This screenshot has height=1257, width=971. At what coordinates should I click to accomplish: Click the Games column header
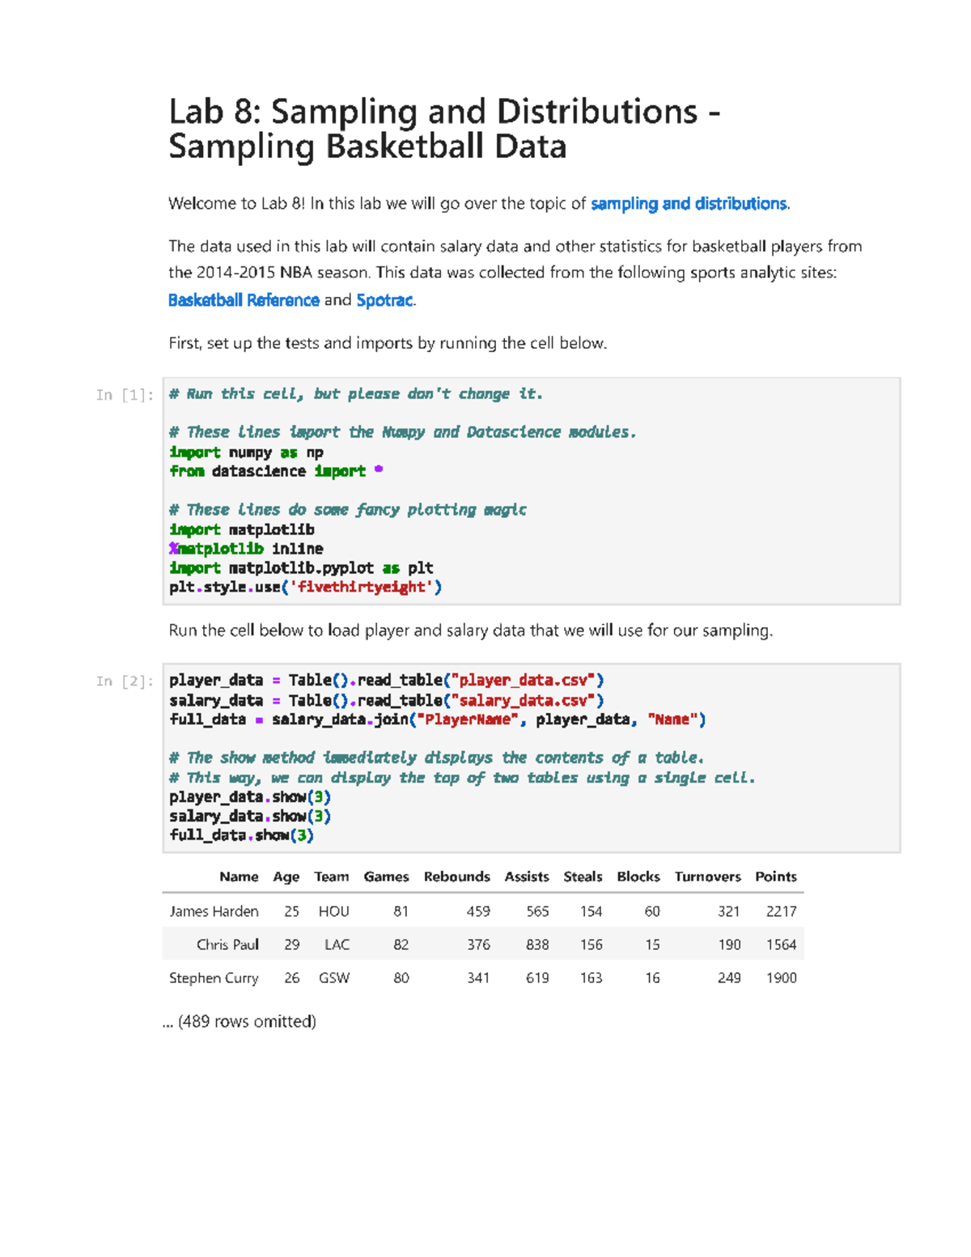pyautogui.click(x=386, y=877)
